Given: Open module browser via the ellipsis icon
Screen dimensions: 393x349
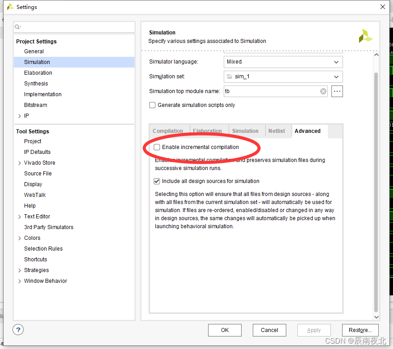Looking at the screenshot, I should click(337, 91).
